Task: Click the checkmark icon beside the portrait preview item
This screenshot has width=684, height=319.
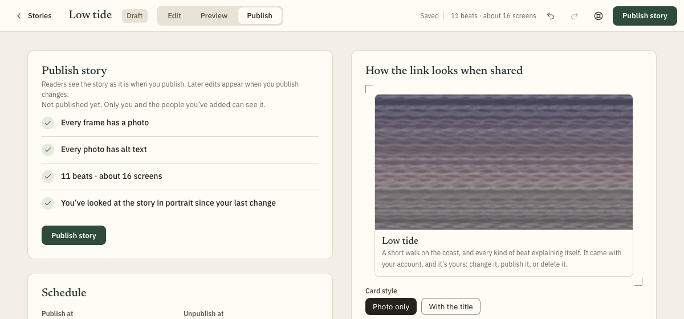Action: pyautogui.click(x=48, y=203)
